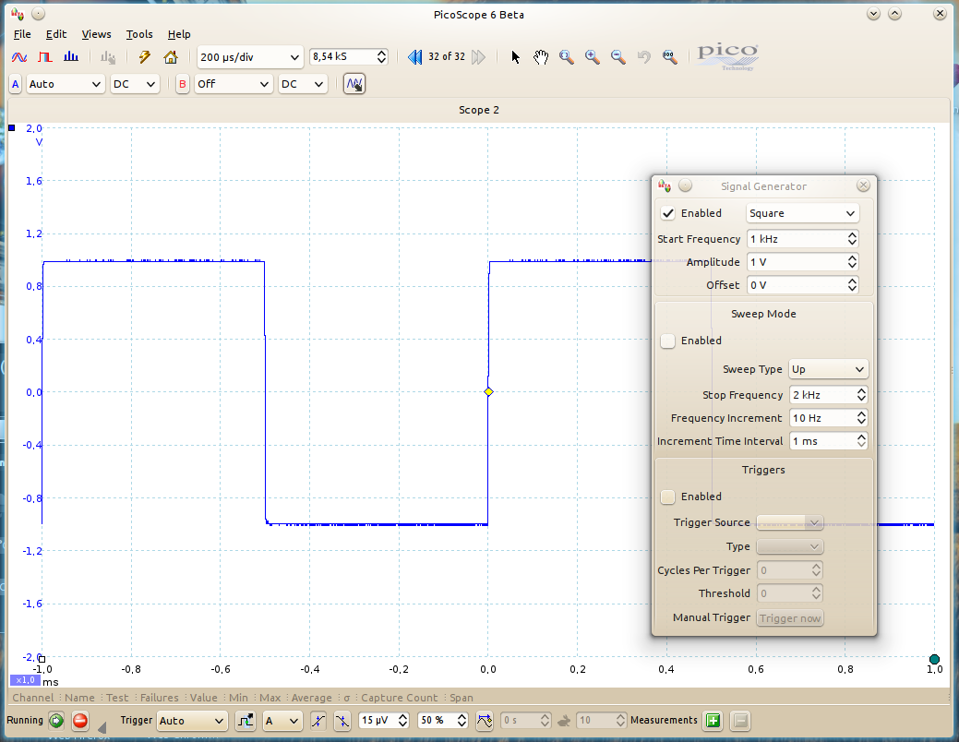
Task: Click the channel B button
Action: point(183,84)
